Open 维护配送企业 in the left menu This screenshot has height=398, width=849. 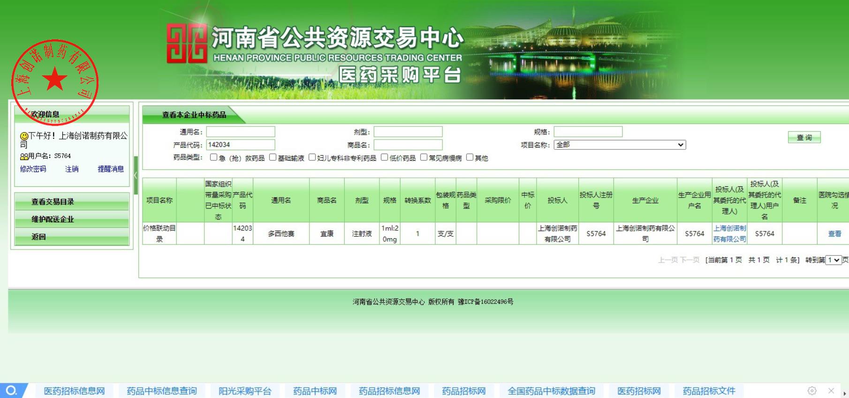72,219
